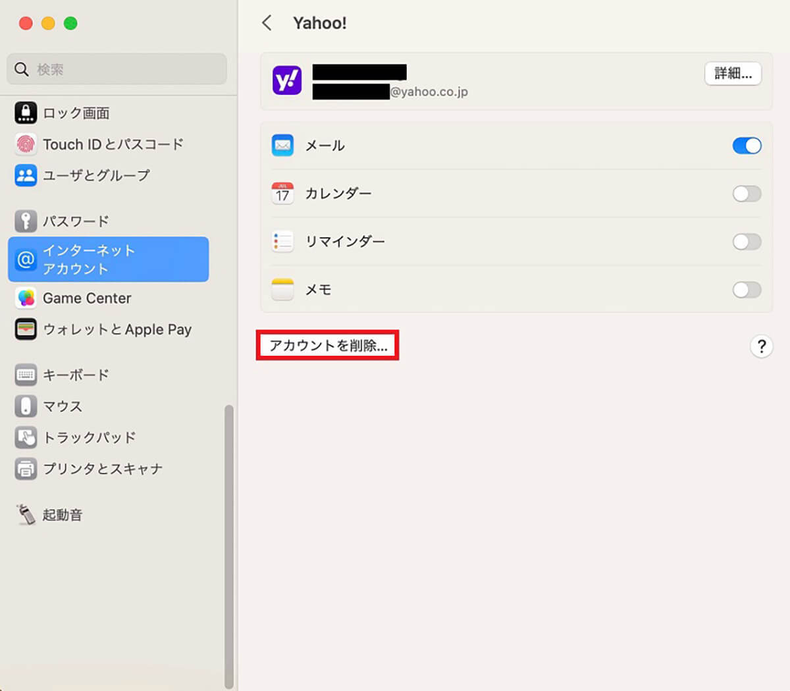Click the Yahoo! page title text
The width and height of the screenshot is (790, 691).
tap(320, 23)
